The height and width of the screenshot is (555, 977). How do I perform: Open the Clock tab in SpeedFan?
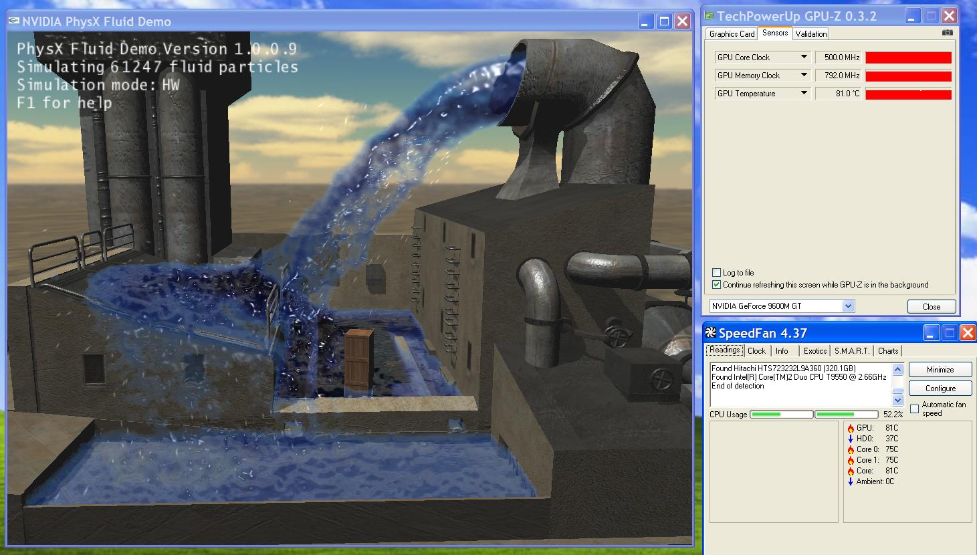756,351
